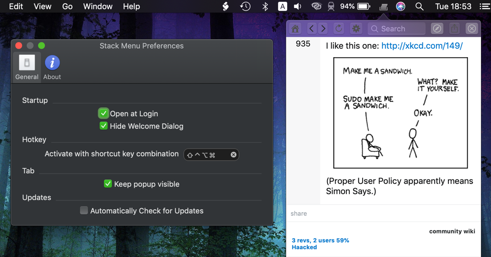This screenshot has height=257, width=491.
Task: Open Notification Center list icon
Action: pos(485,6)
